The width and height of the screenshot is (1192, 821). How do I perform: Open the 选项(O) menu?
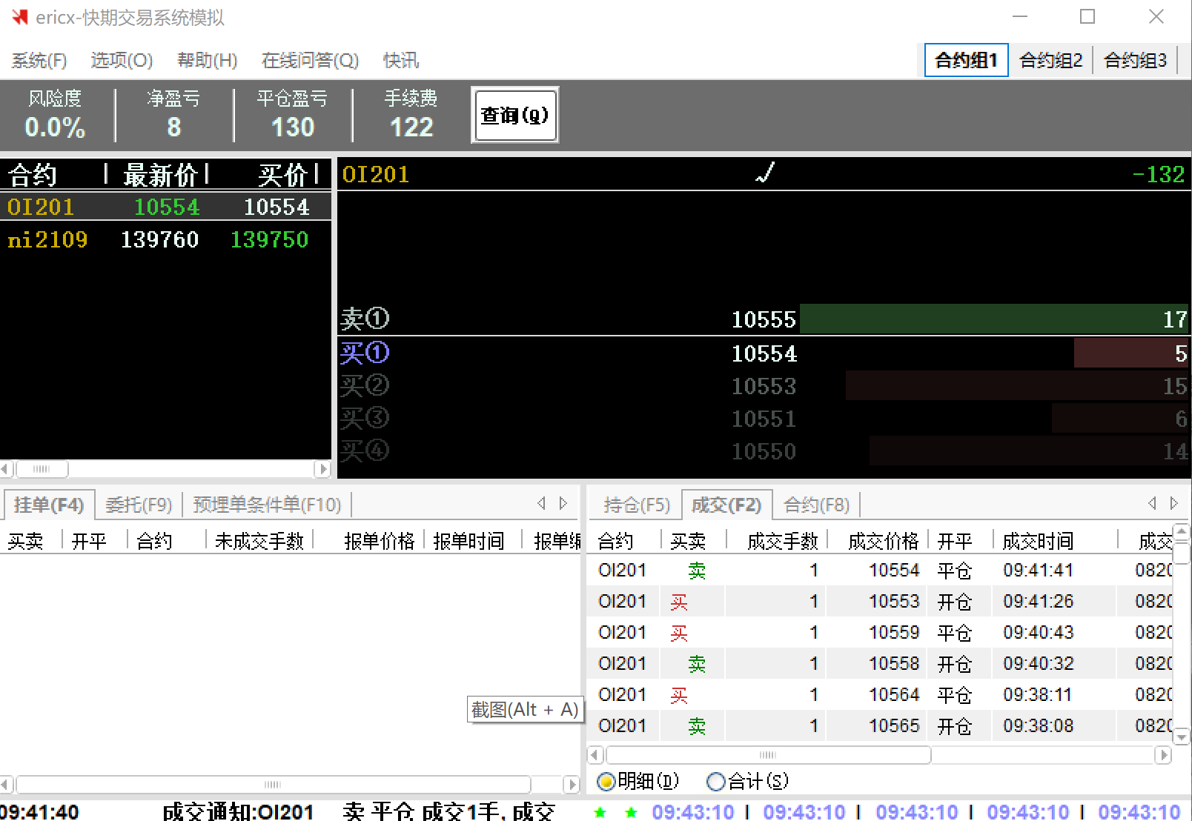(x=122, y=60)
